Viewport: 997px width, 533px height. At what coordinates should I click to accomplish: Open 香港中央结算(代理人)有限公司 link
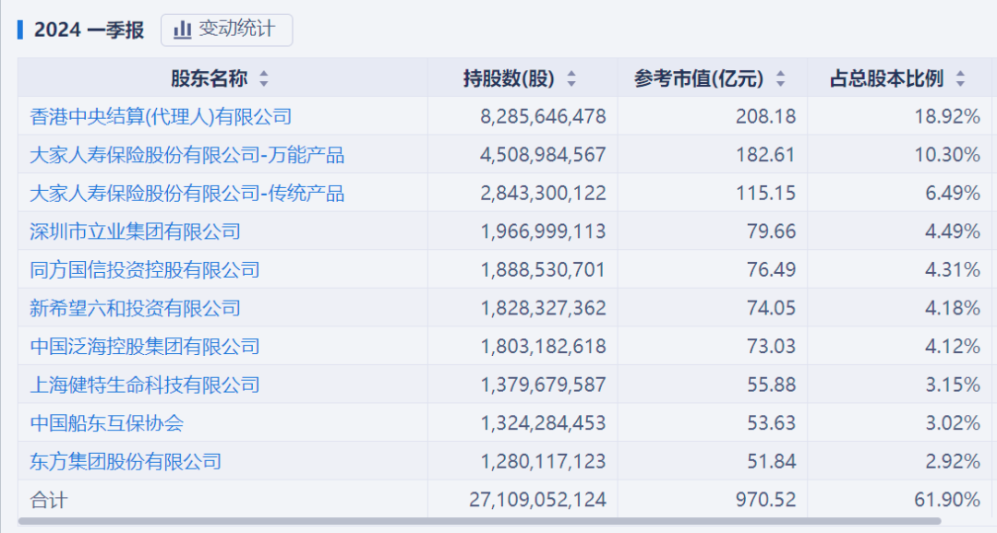pos(161,116)
